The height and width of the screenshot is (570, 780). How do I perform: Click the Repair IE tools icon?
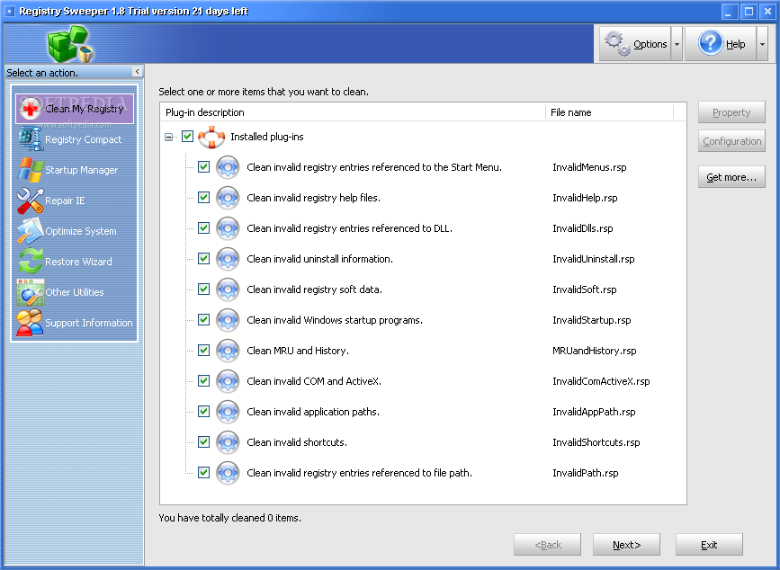point(30,200)
